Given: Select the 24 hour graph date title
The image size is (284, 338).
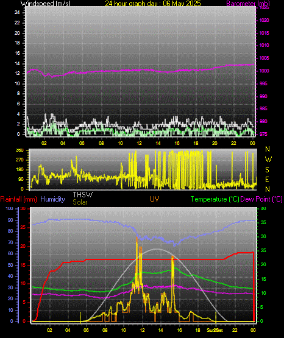Looking at the screenshot, I should [153, 3].
